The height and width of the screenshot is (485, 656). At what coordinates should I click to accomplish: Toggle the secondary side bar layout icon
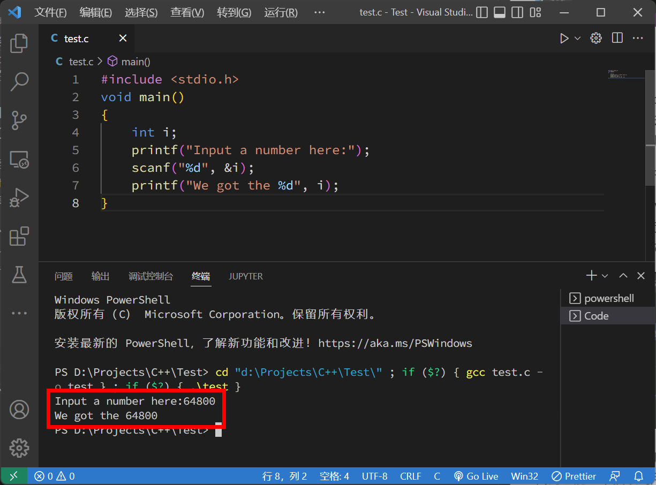517,12
